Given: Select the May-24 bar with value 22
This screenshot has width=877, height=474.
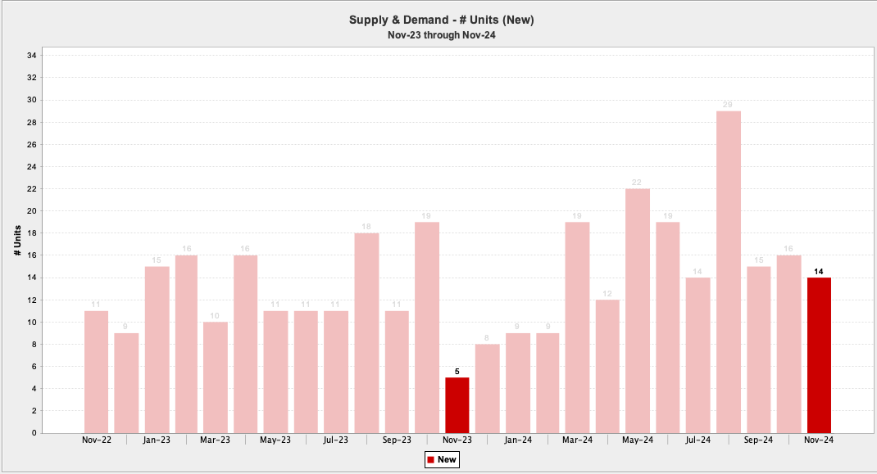Looking at the screenshot, I should [638, 311].
